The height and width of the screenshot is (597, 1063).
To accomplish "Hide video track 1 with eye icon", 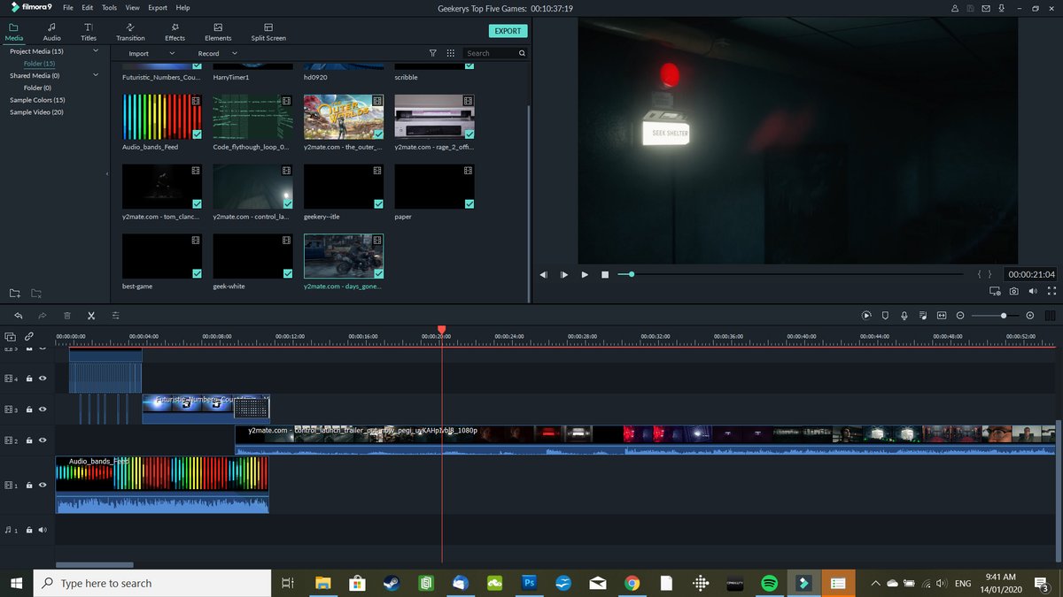I will click(x=43, y=485).
